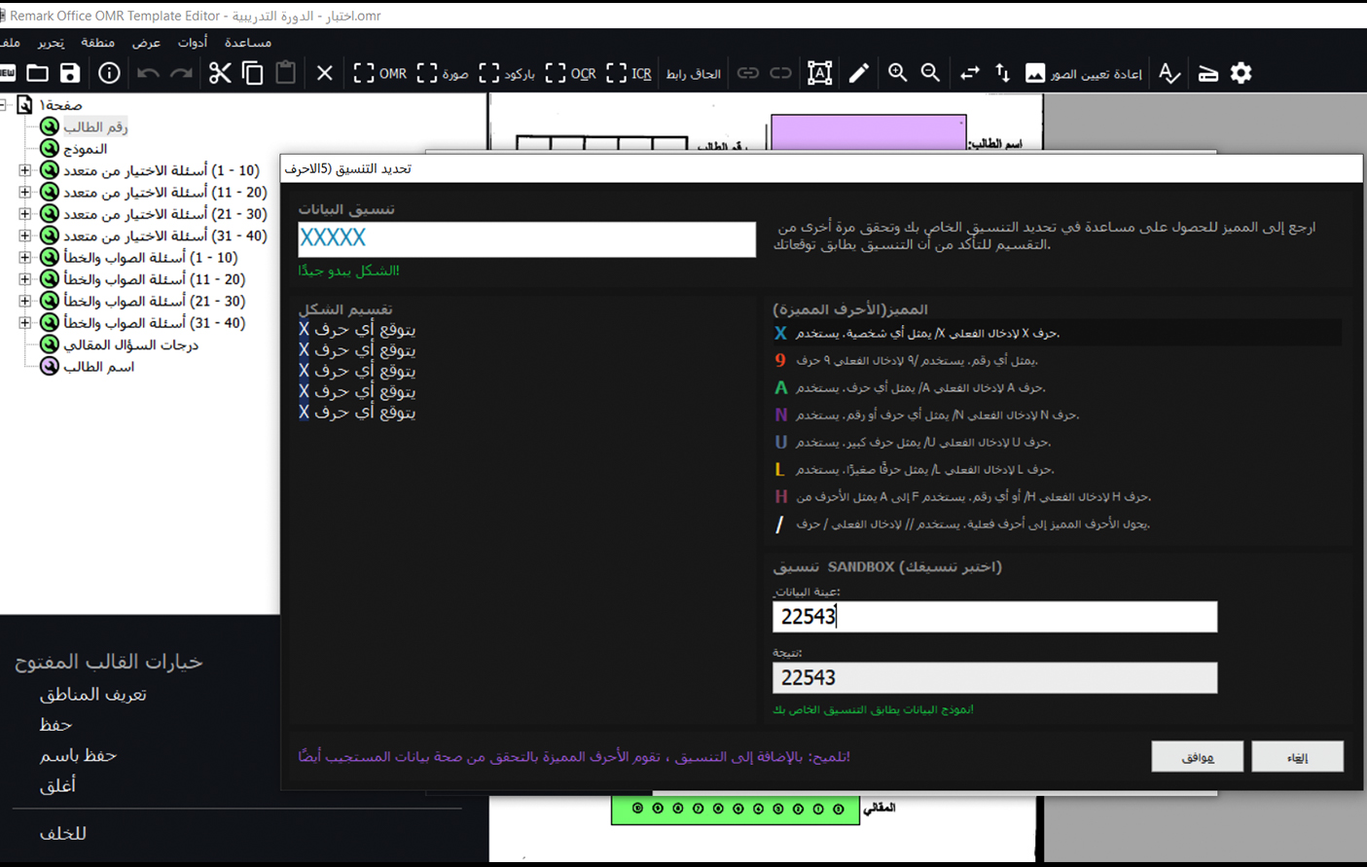Select اسم الطالب tree item
The height and width of the screenshot is (867, 1367).
[98, 367]
